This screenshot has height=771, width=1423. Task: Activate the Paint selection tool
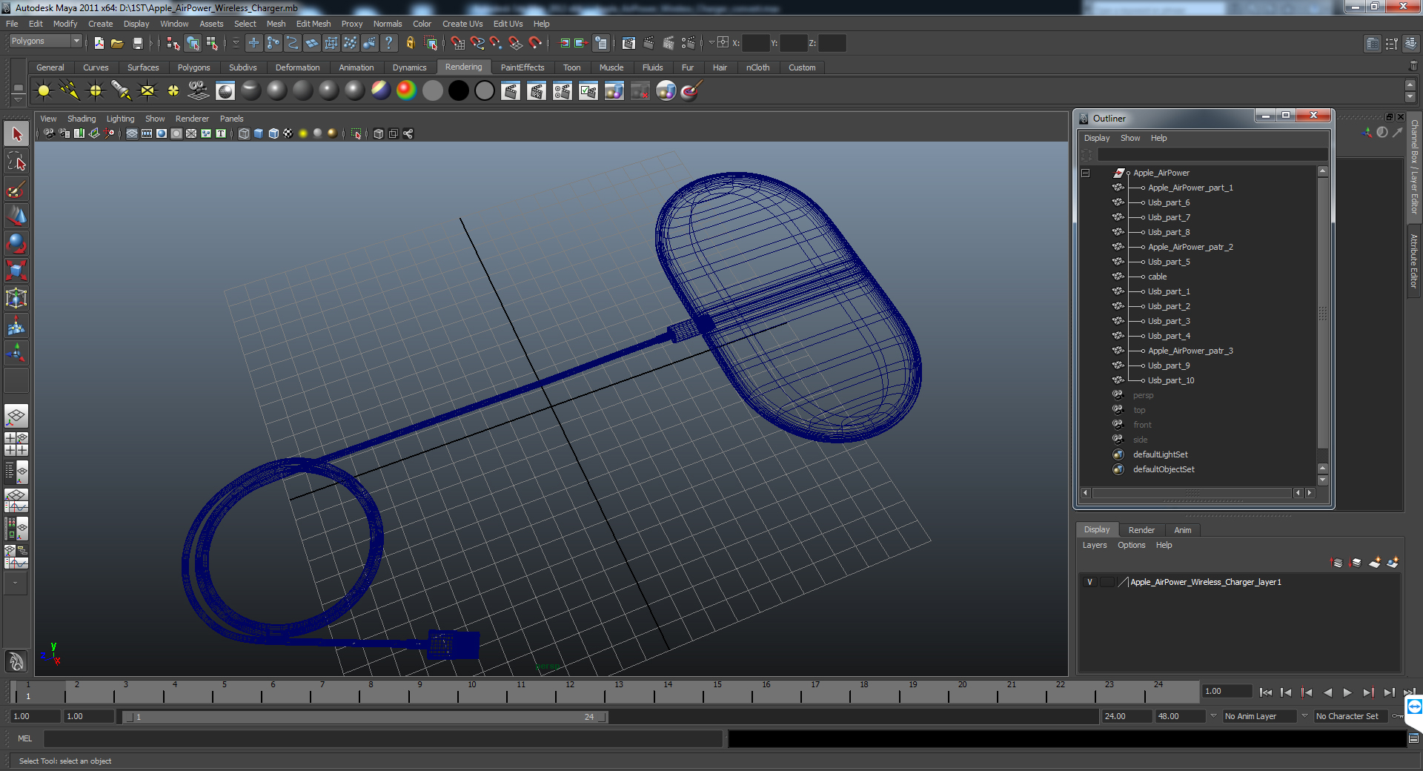click(x=16, y=189)
